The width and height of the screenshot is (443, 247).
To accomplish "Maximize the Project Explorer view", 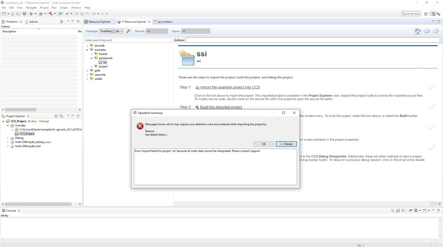I will coord(78,116).
